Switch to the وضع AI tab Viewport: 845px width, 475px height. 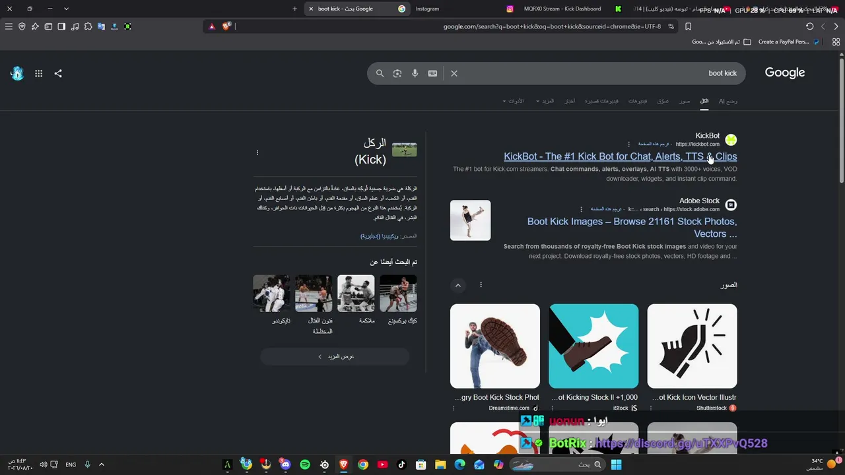pyautogui.click(x=728, y=101)
